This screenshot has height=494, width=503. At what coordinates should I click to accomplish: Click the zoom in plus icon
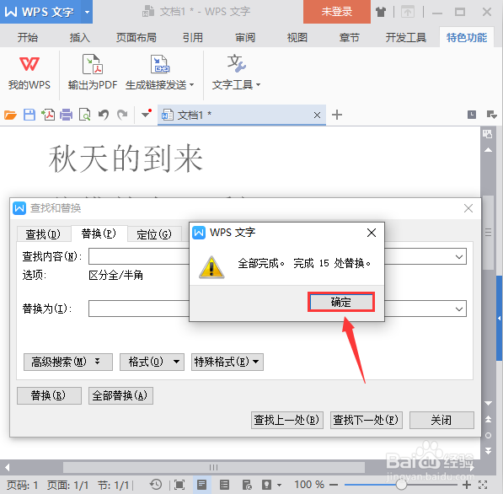pos(467,485)
